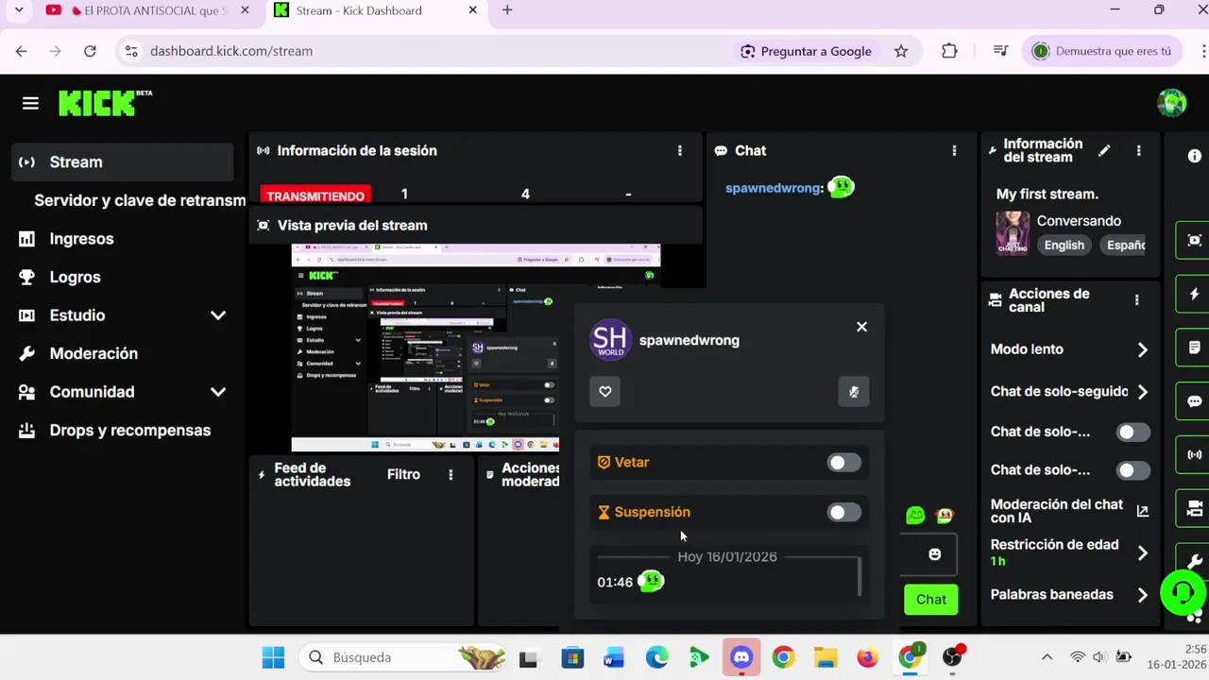The height and width of the screenshot is (680, 1209).
Task: Click the chat bubble icon in right sidebar
Action: tap(1194, 401)
